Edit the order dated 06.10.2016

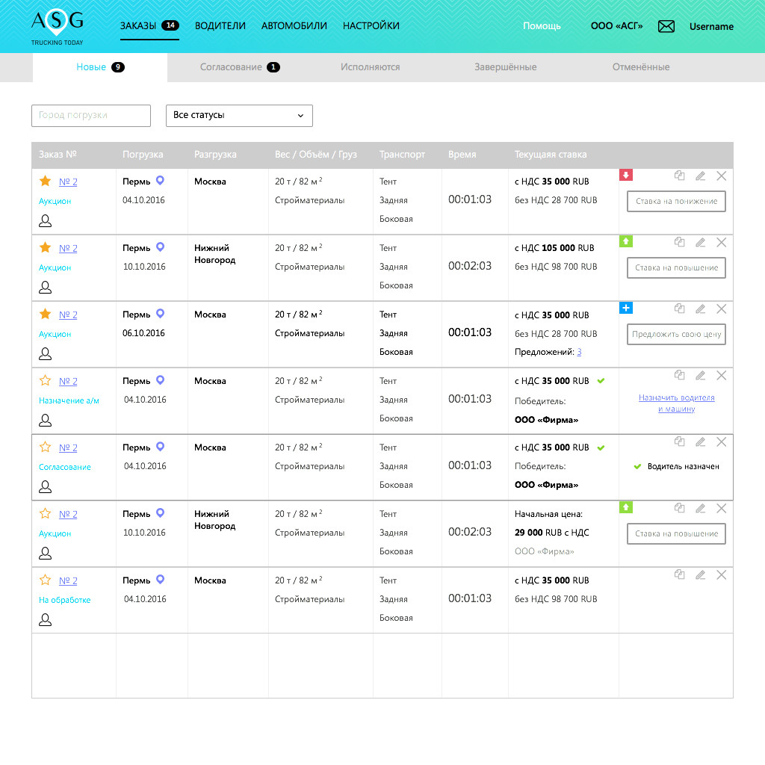pyautogui.click(x=701, y=309)
